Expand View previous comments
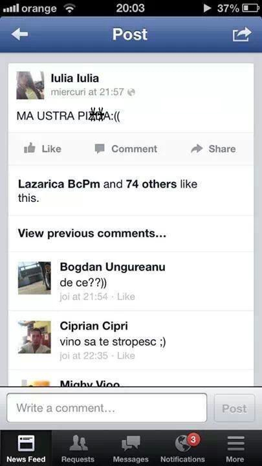Image resolution: width=262 pixels, height=466 pixels. tap(92, 233)
